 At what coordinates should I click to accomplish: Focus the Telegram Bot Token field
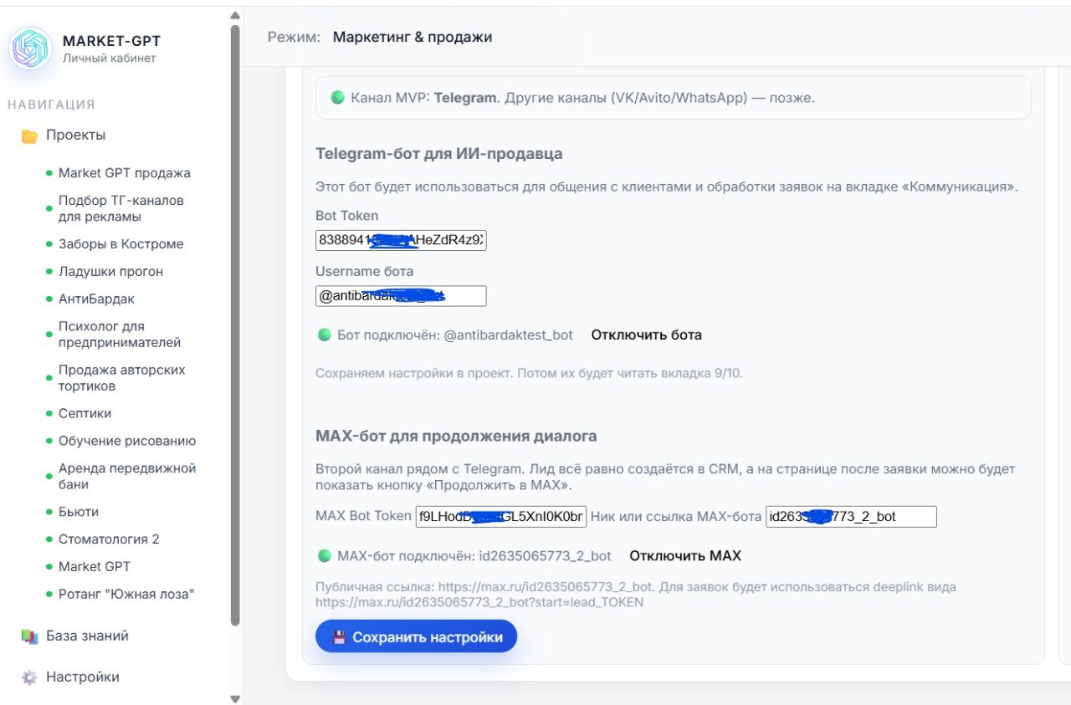click(401, 241)
